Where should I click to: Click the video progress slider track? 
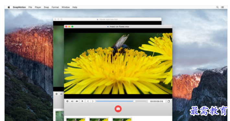click(x=121, y=101)
